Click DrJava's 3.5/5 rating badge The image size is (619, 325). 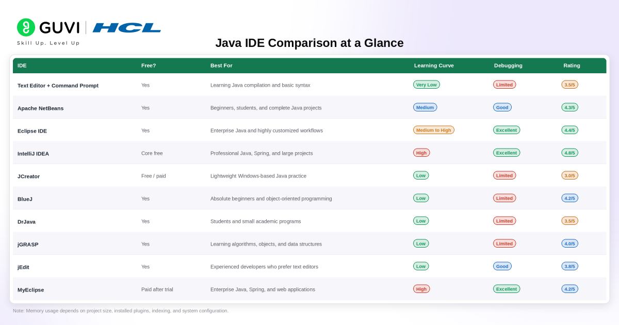(x=570, y=221)
